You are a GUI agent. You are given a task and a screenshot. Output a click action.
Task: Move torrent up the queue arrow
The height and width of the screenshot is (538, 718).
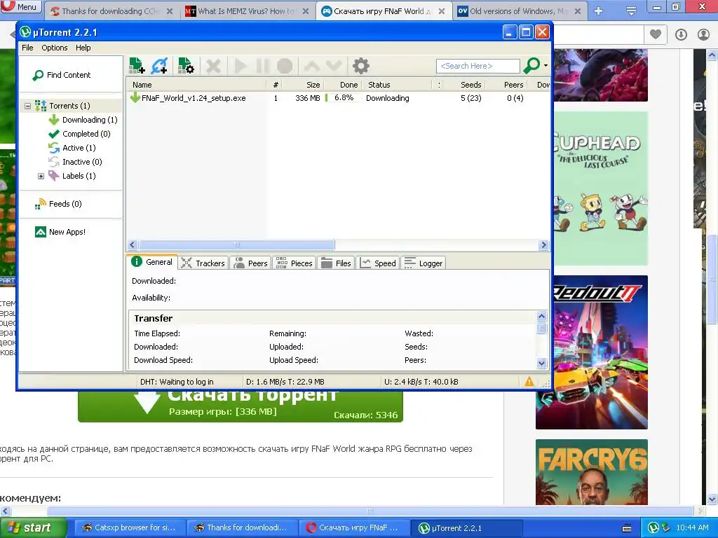(x=312, y=66)
